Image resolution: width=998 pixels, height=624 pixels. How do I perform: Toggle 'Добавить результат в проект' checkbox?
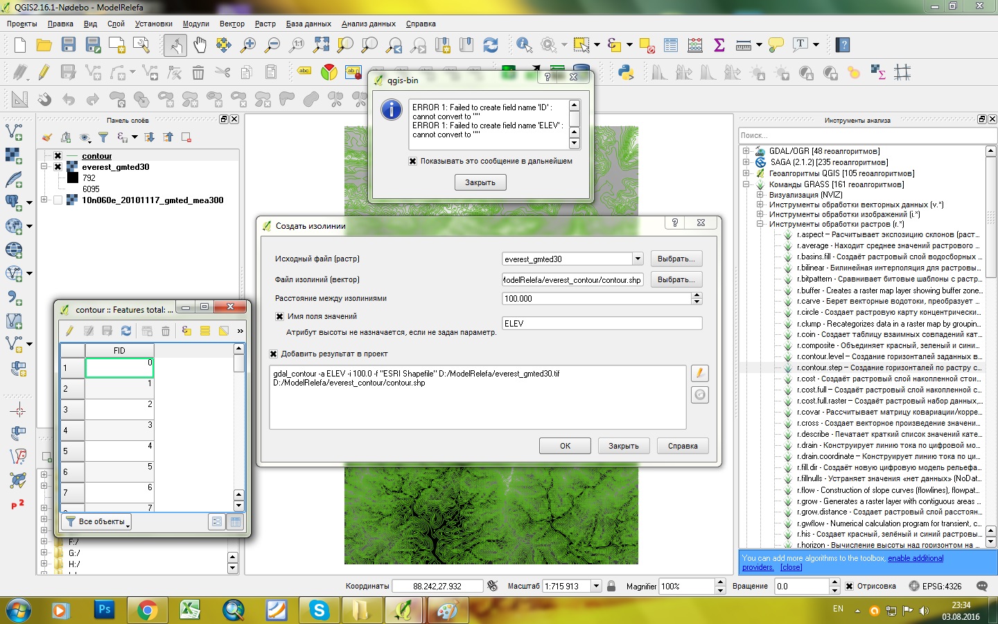click(274, 354)
